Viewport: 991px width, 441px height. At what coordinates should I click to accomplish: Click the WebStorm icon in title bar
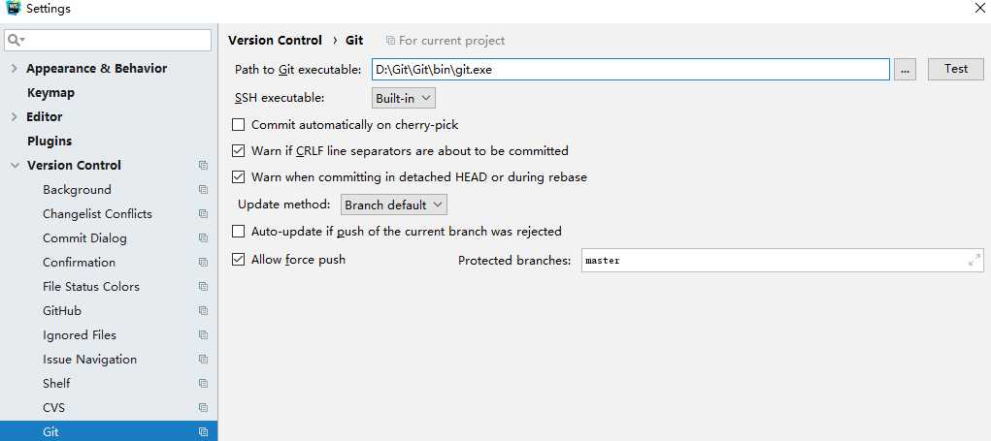(12, 9)
